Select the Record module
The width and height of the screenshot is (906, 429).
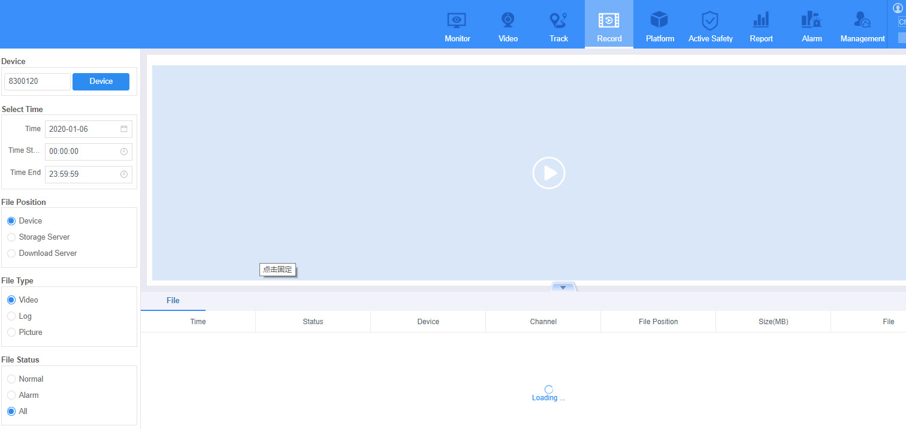tap(609, 25)
